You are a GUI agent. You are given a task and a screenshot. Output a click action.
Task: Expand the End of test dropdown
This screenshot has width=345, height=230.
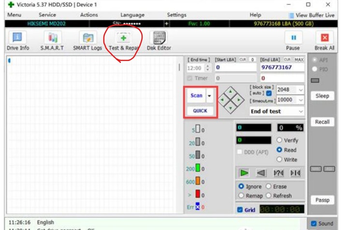[x=301, y=111]
